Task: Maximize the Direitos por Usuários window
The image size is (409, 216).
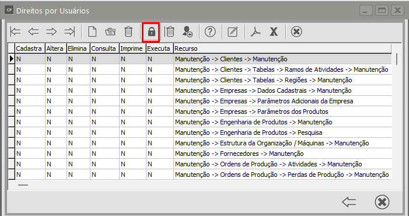Action: click(382, 11)
